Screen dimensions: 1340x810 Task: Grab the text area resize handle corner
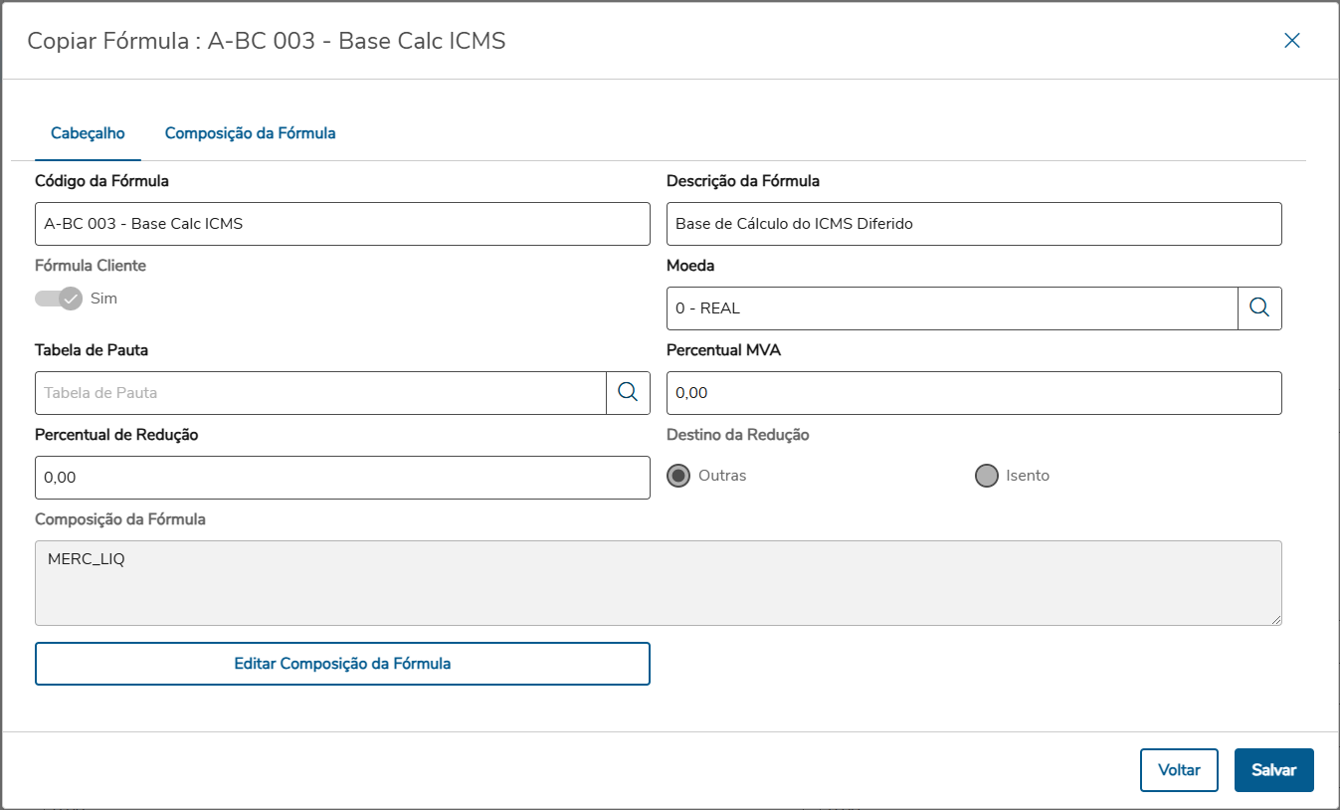coord(1276,620)
